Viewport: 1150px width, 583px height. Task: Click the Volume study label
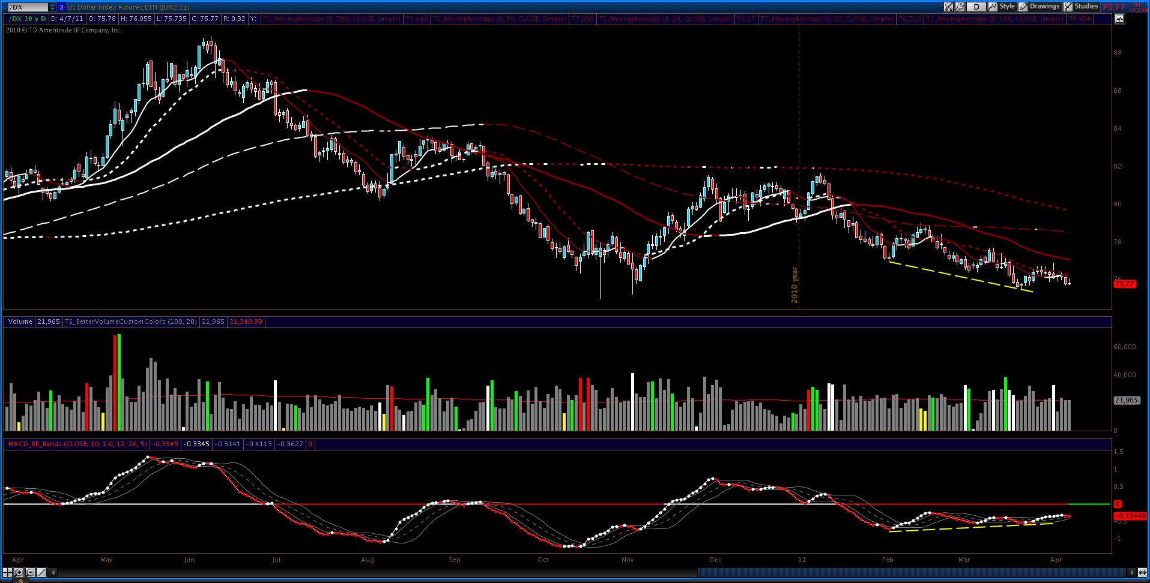point(20,321)
